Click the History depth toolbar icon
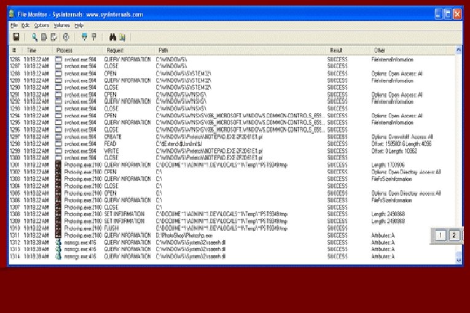470x313 pixels. pos(94,37)
